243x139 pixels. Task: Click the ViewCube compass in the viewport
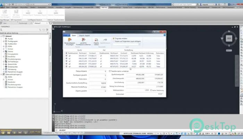coord(229,38)
